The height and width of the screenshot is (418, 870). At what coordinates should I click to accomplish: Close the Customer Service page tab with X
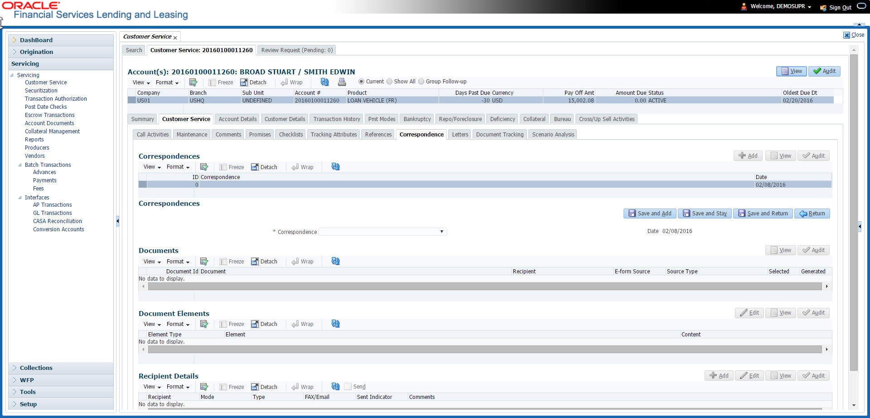(x=175, y=38)
